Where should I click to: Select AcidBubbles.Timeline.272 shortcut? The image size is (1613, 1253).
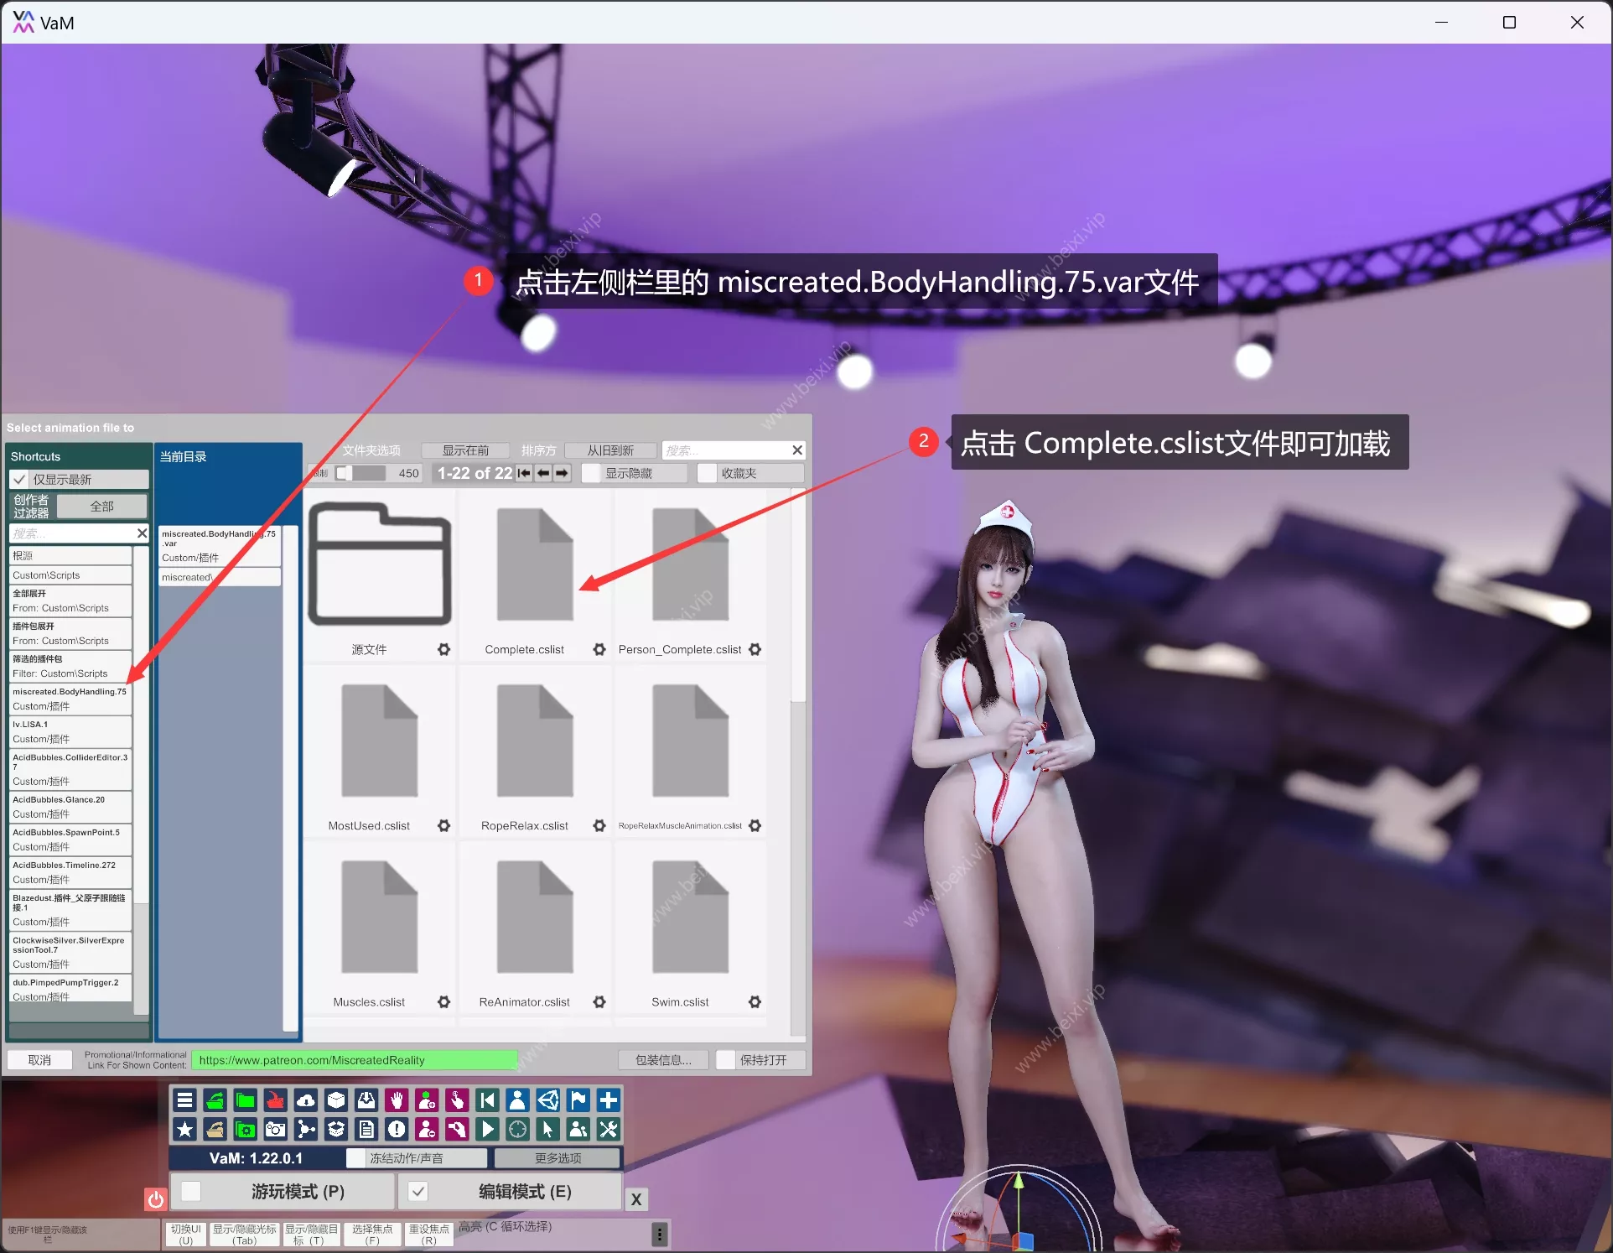[70, 872]
